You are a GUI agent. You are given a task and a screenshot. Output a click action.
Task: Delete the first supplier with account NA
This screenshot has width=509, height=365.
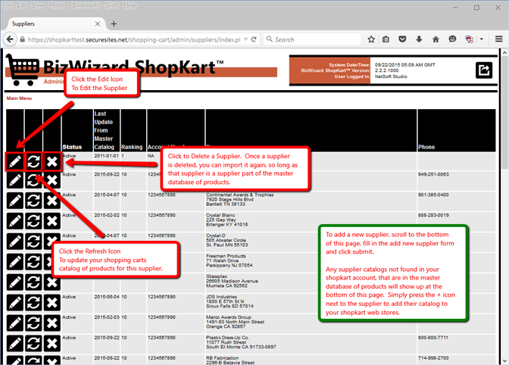pos(52,161)
